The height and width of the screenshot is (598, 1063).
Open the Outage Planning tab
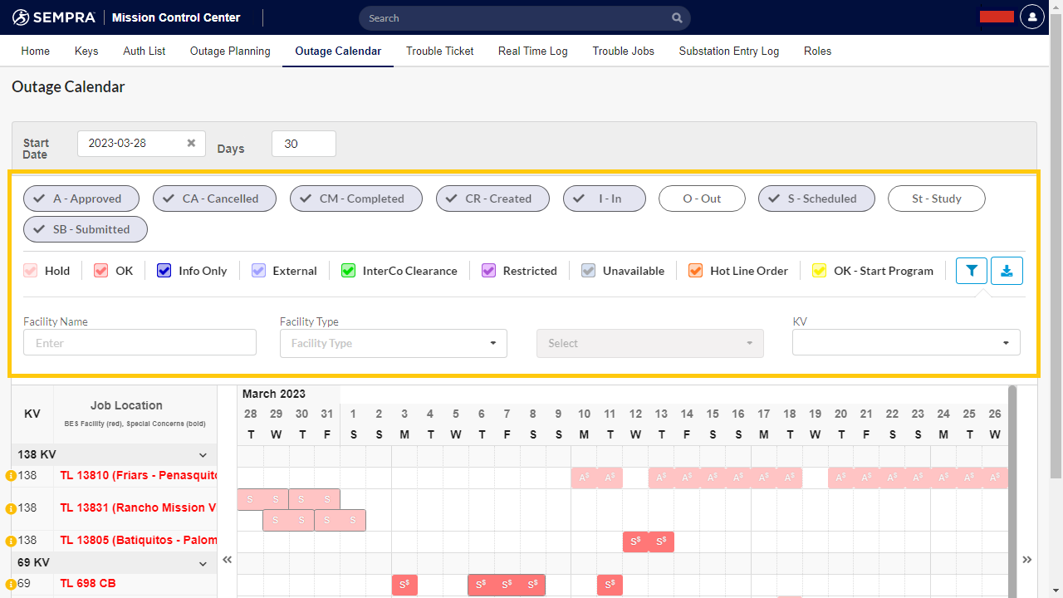(230, 51)
